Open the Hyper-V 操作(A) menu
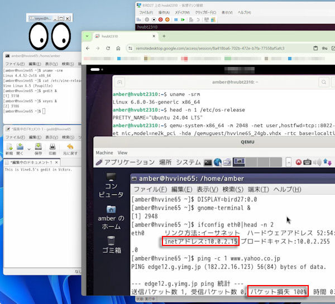Screen dimensions: 335x304 [164, 12]
